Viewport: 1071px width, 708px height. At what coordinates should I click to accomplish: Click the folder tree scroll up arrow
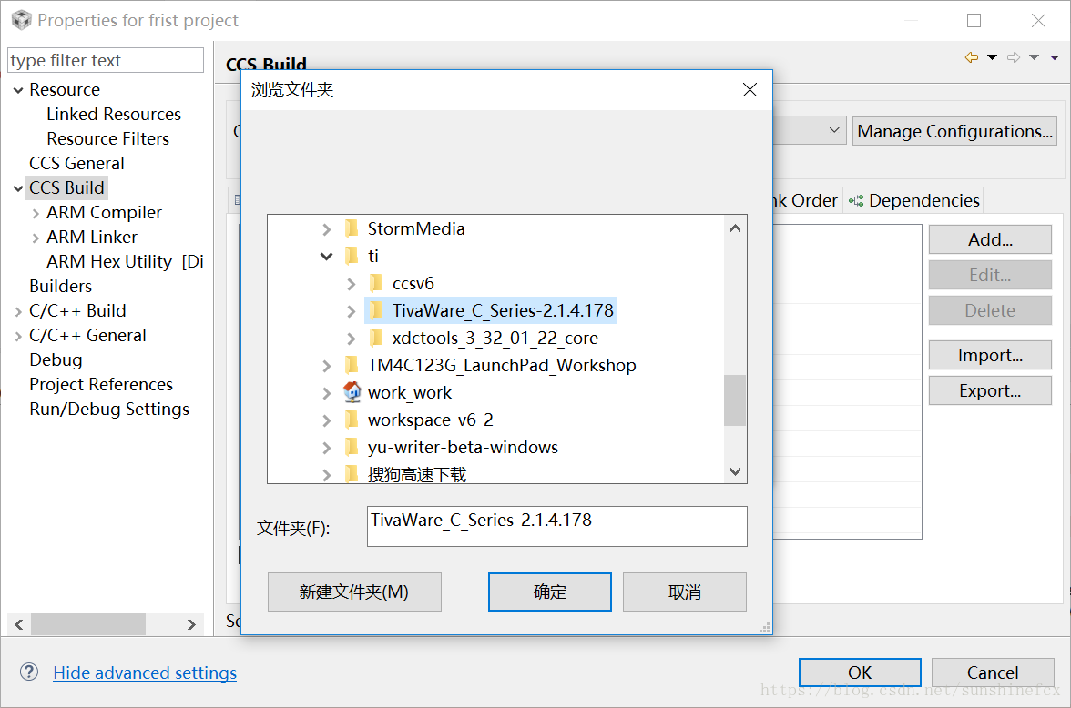click(735, 228)
